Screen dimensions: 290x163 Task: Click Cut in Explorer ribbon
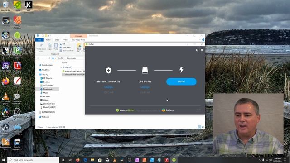click(x=63, y=44)
